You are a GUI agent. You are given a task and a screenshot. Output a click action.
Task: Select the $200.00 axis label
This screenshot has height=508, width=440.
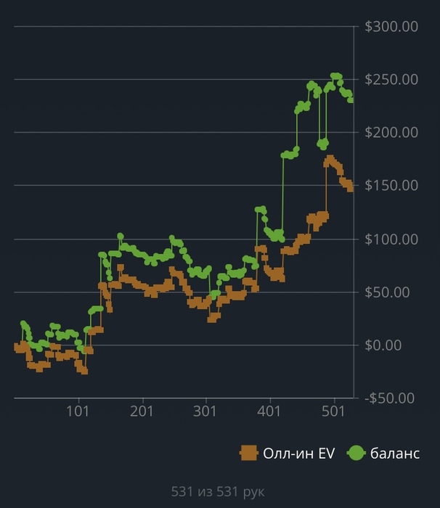(391, 132)
